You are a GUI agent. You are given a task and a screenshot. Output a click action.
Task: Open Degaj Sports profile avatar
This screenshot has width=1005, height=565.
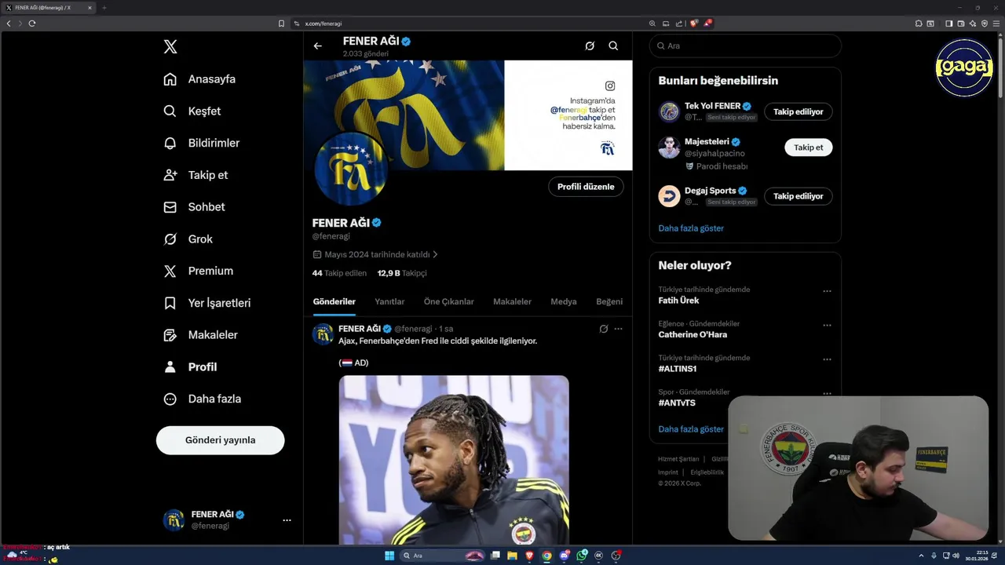pos(669,196)
